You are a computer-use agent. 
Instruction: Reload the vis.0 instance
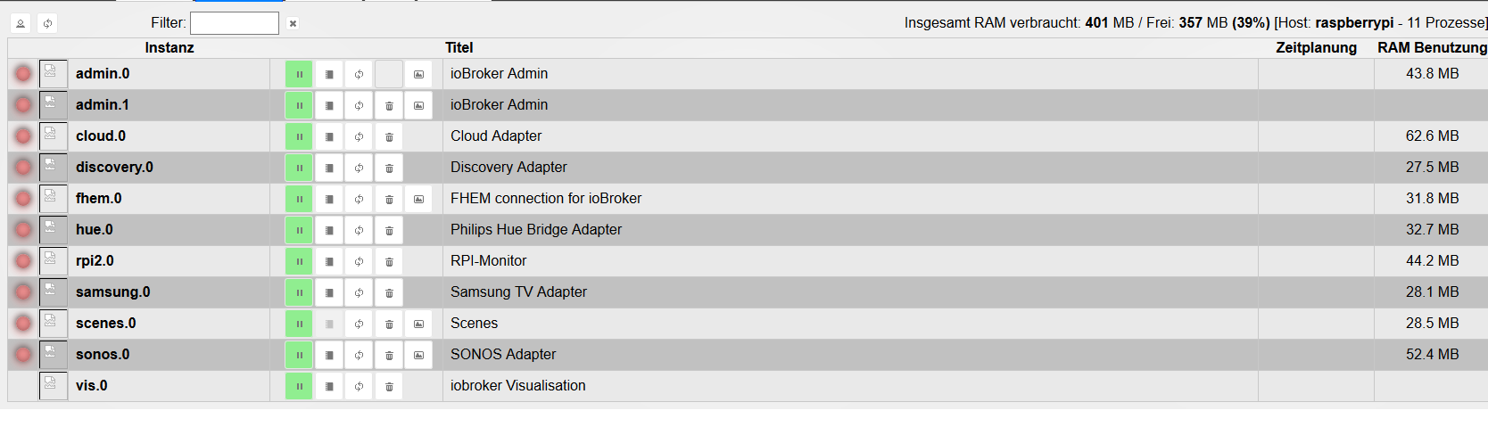click(x=359, y=386)
